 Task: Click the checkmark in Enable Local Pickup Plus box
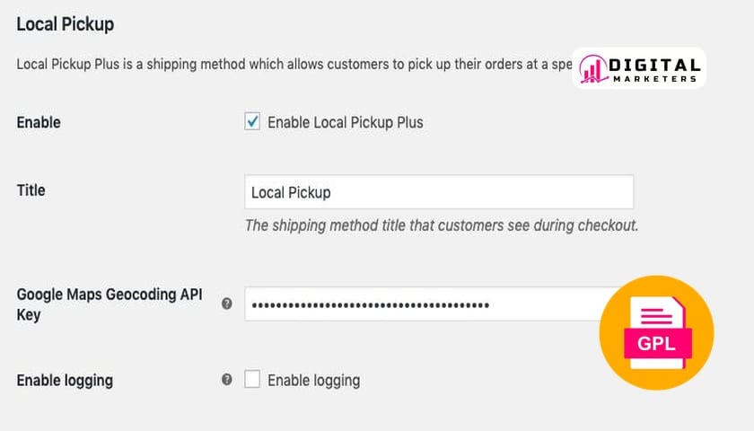[252, 121]
